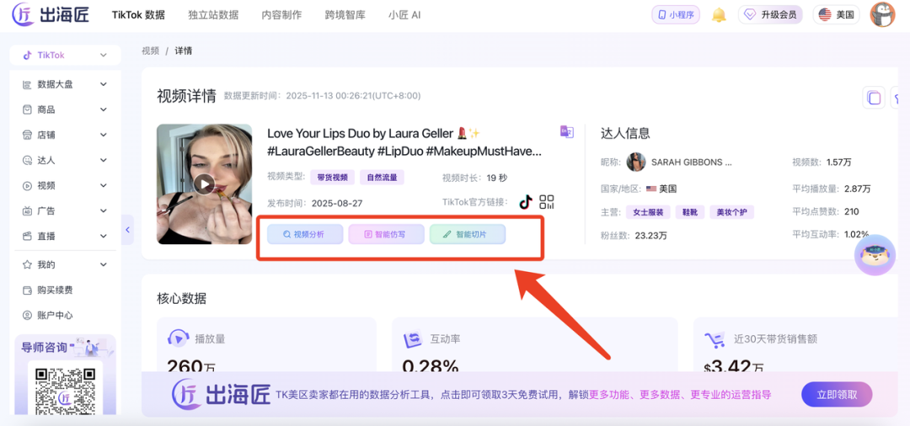910x426 pixels.
Task: Click the 广告 sidebar icon
Action: (x=27, y=211)
